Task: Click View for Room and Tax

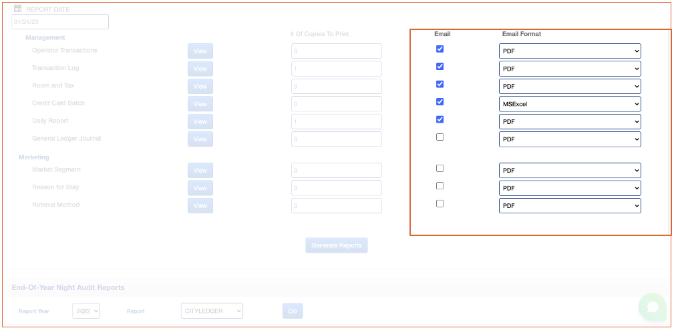Action: click(200, 86)
